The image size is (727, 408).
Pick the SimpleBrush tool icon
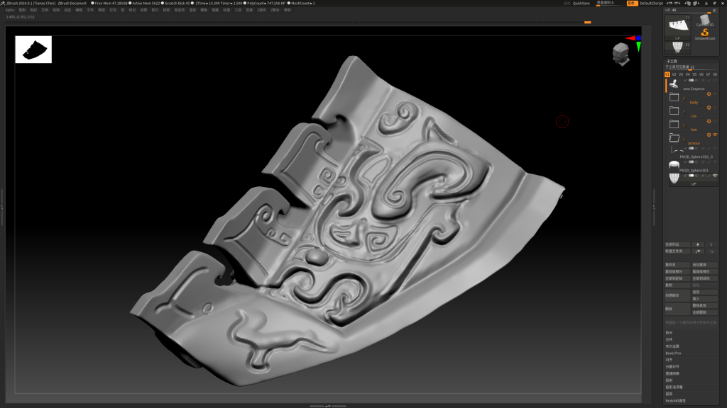pos(705,33)
